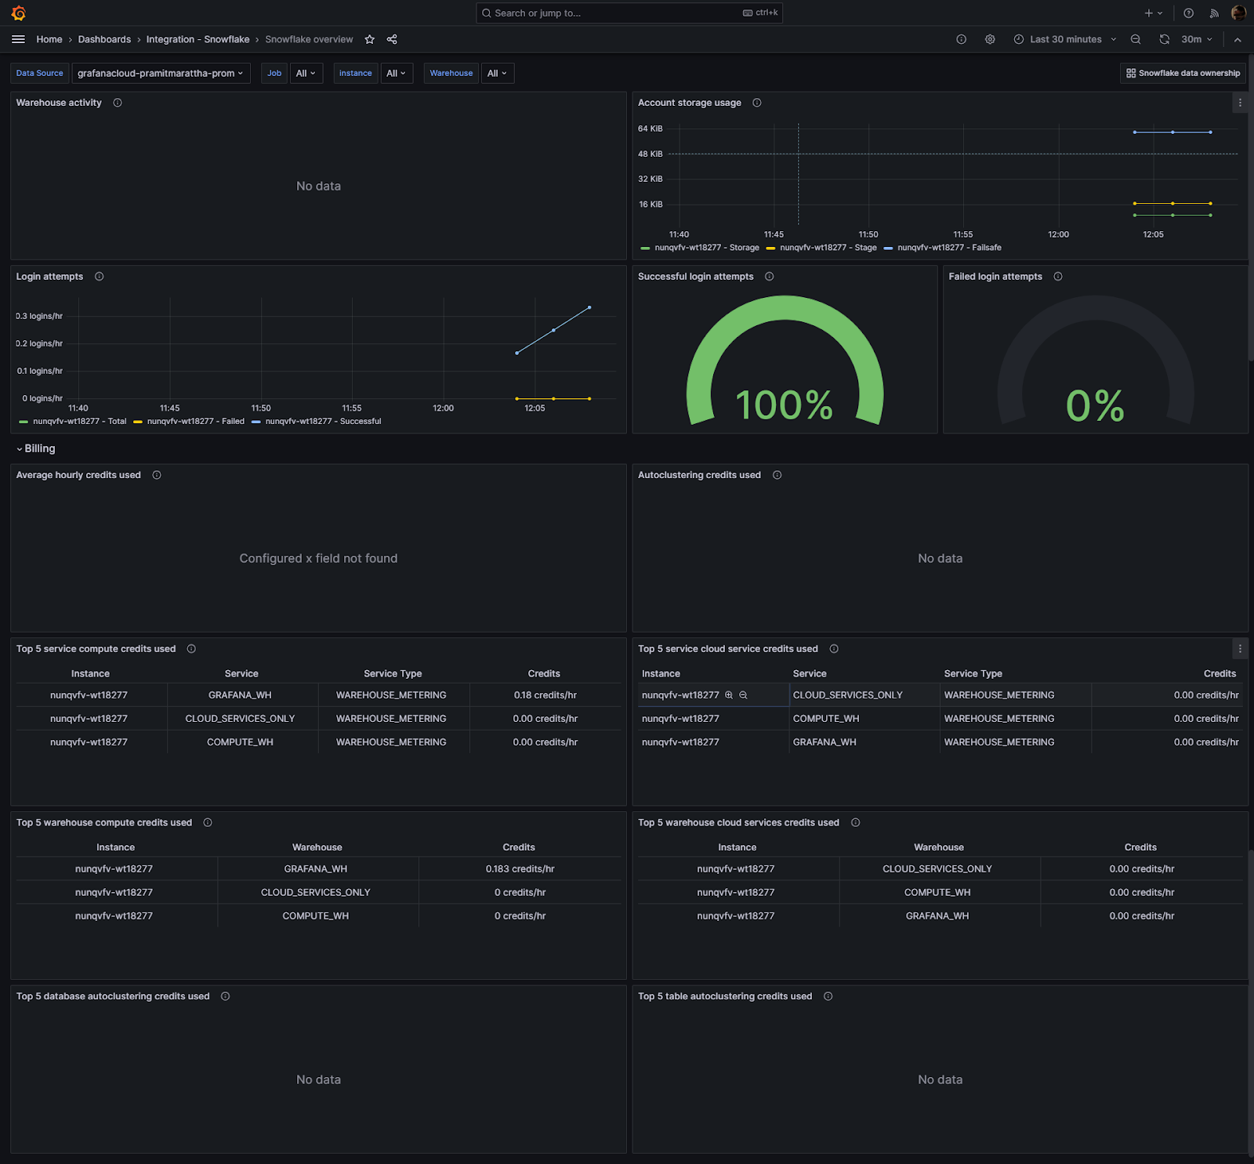Refresh the dashboard manually
1254x1164 pixels.
[x=1164, y=39]
